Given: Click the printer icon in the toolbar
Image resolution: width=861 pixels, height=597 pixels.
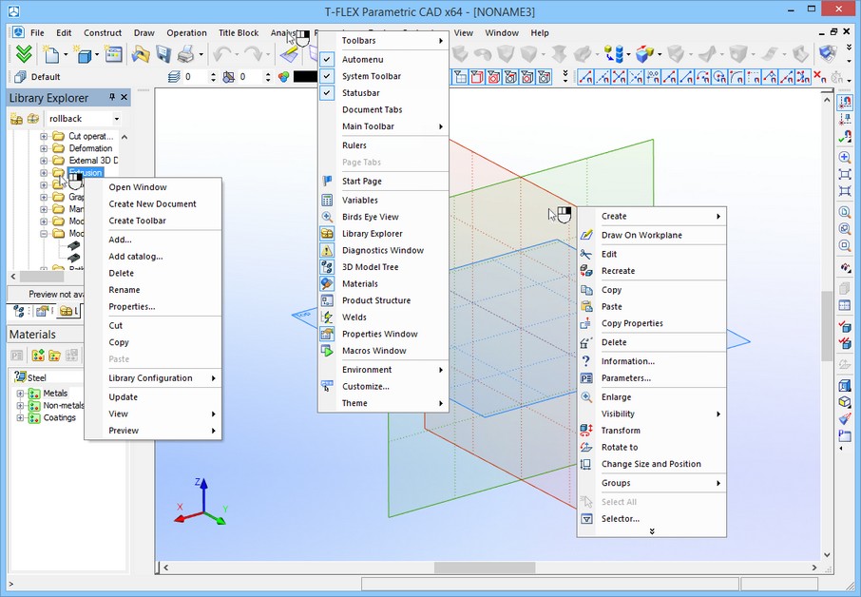Looking at the screenshot, I should (186, 54).
